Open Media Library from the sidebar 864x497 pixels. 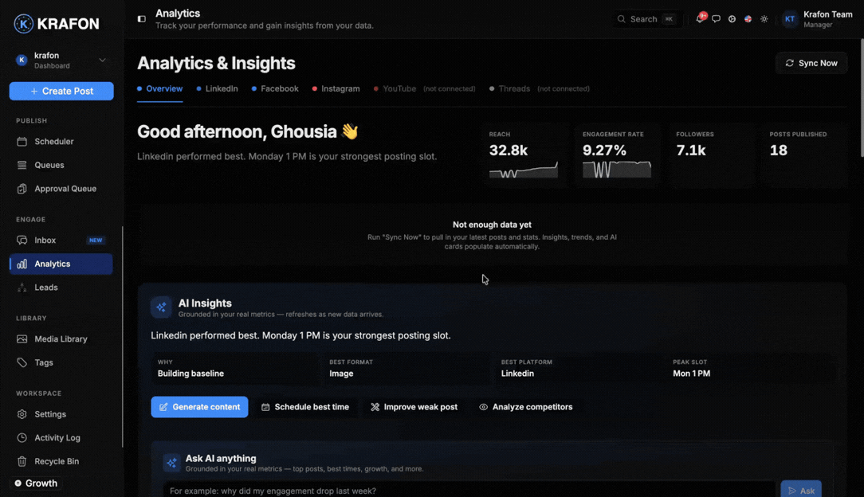click(x=61, y=339)
